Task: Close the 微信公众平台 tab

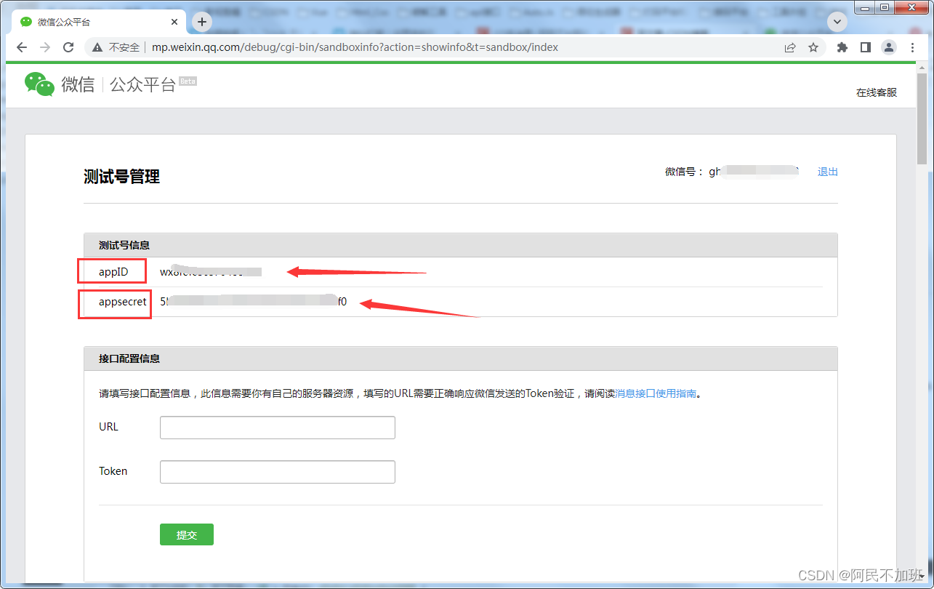Action: click(175, 22)
